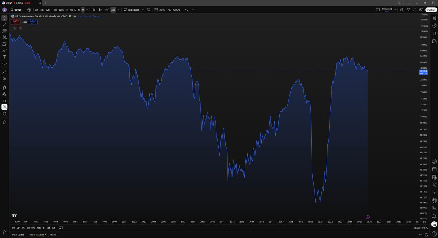Expand the collapsed indicators legend arrow
This screenshot has height=238, width=438.
point(14,28)
